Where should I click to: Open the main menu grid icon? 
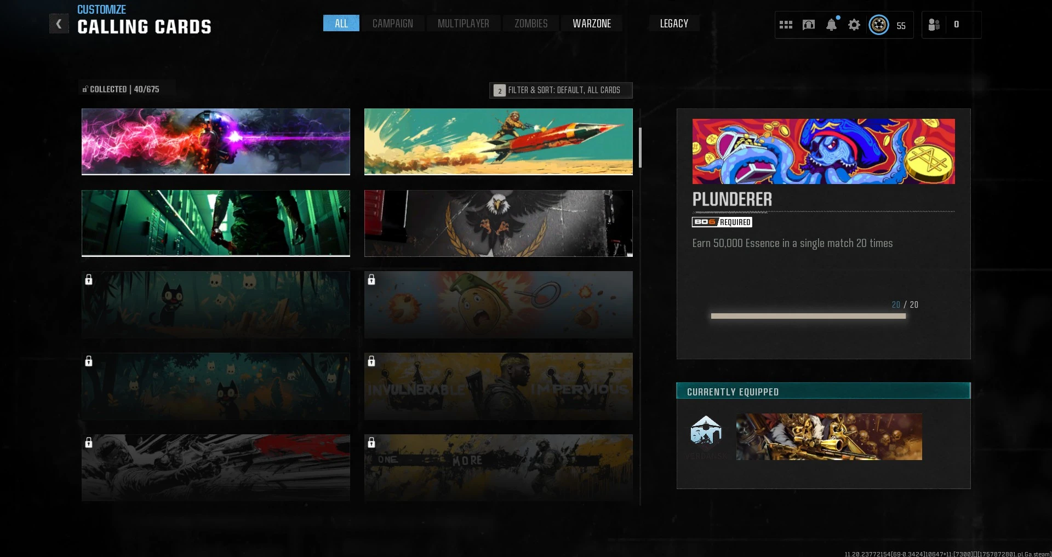pos(786,25)
